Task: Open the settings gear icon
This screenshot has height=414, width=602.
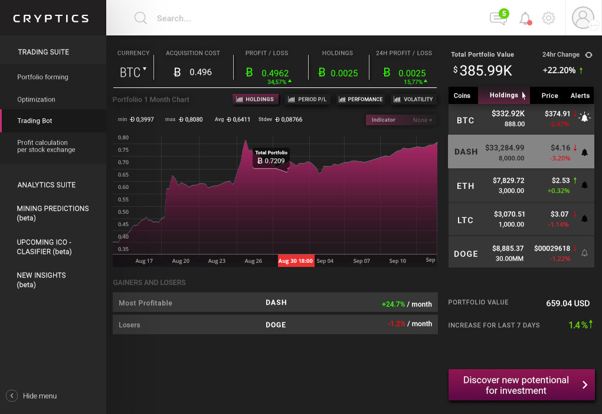Action: pyautogui.click(x=548, y=18)
